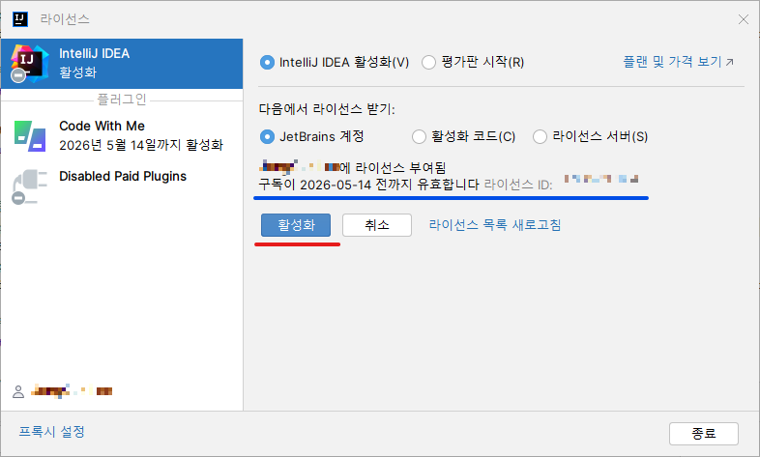The image size is (760, 457).
Task: Click the 다음에서 라이선스 받기: label
Action: [327, 109]
